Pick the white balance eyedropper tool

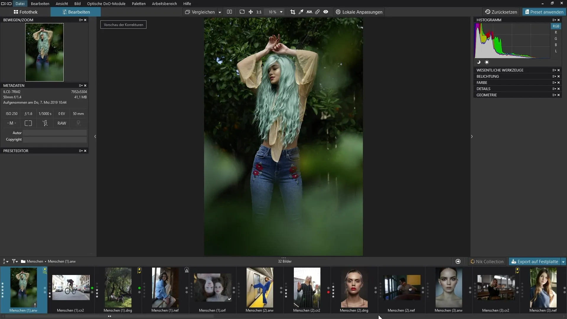301,12
